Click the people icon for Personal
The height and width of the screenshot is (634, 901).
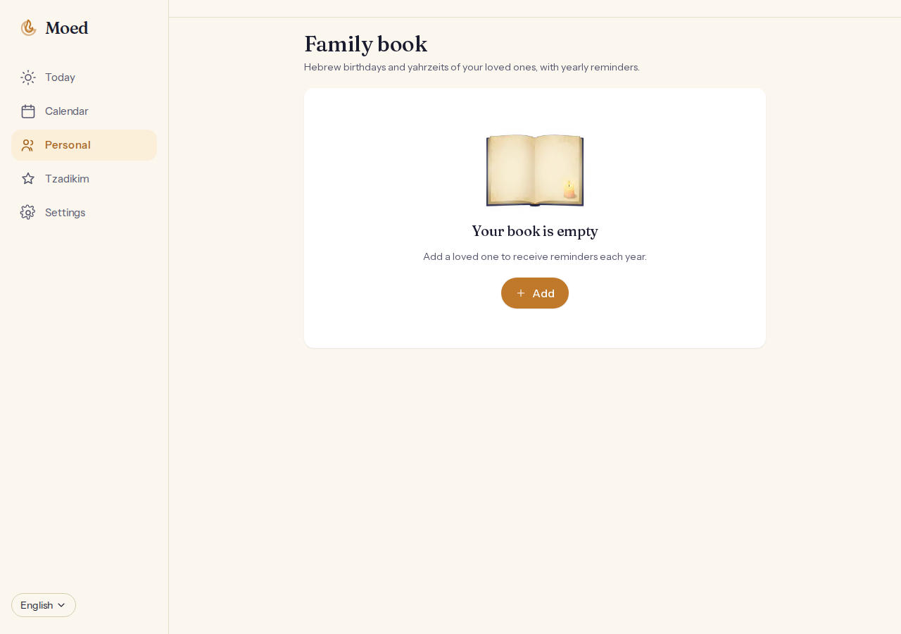click(x=28, y=145)
